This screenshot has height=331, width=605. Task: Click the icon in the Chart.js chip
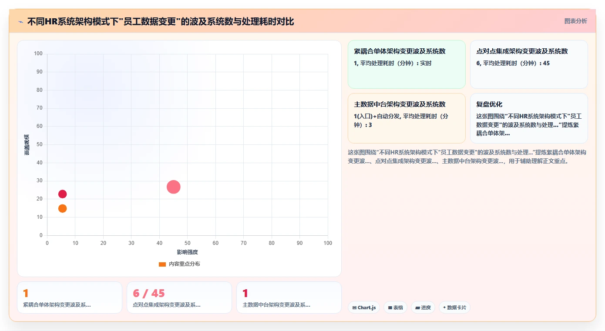pyautogui.click(x=354, y=308)
